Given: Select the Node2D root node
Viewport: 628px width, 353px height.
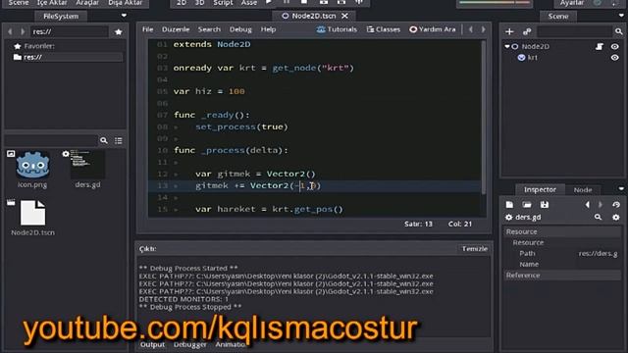Looking at the screenshot, I should point(536,46).
